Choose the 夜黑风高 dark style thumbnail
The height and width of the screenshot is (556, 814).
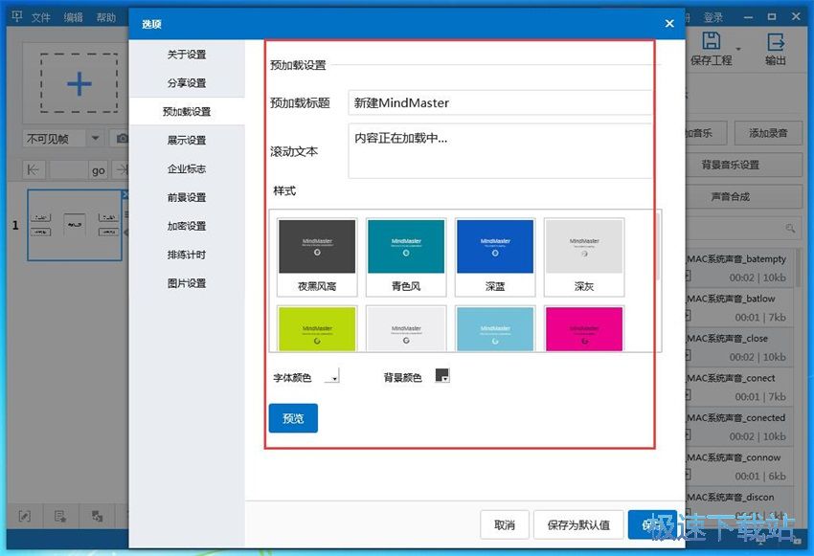(x=317, y=256)
